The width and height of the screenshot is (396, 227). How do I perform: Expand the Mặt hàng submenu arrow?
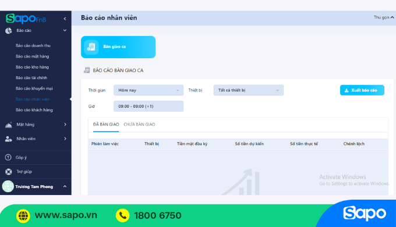[x=65, y=124]
